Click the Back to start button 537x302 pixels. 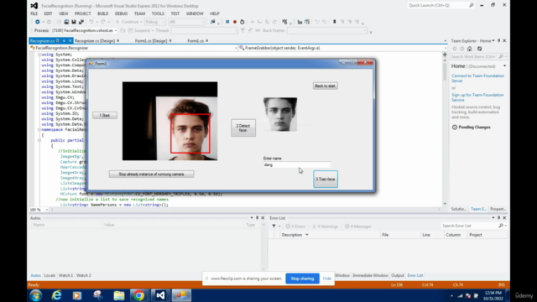point(325,86)
